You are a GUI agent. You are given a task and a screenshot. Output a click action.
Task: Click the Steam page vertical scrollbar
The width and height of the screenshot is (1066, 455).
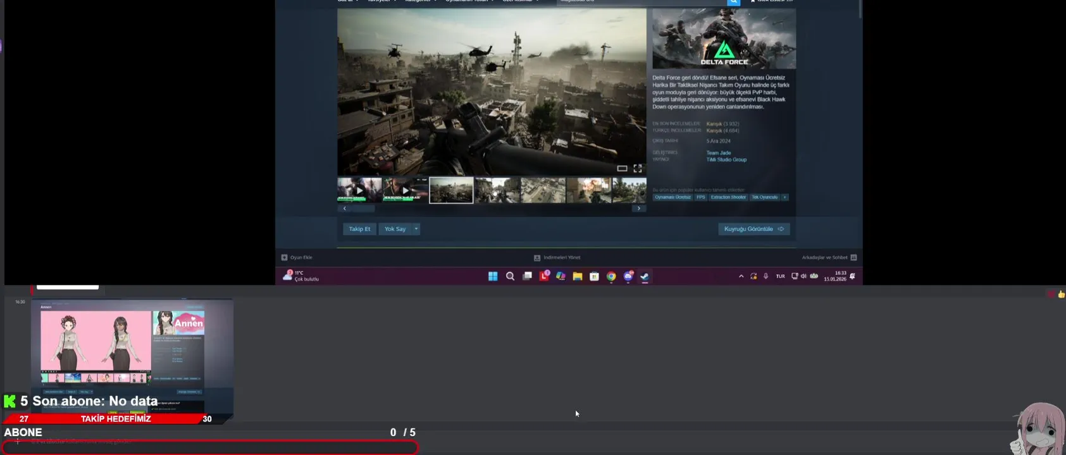860,9
